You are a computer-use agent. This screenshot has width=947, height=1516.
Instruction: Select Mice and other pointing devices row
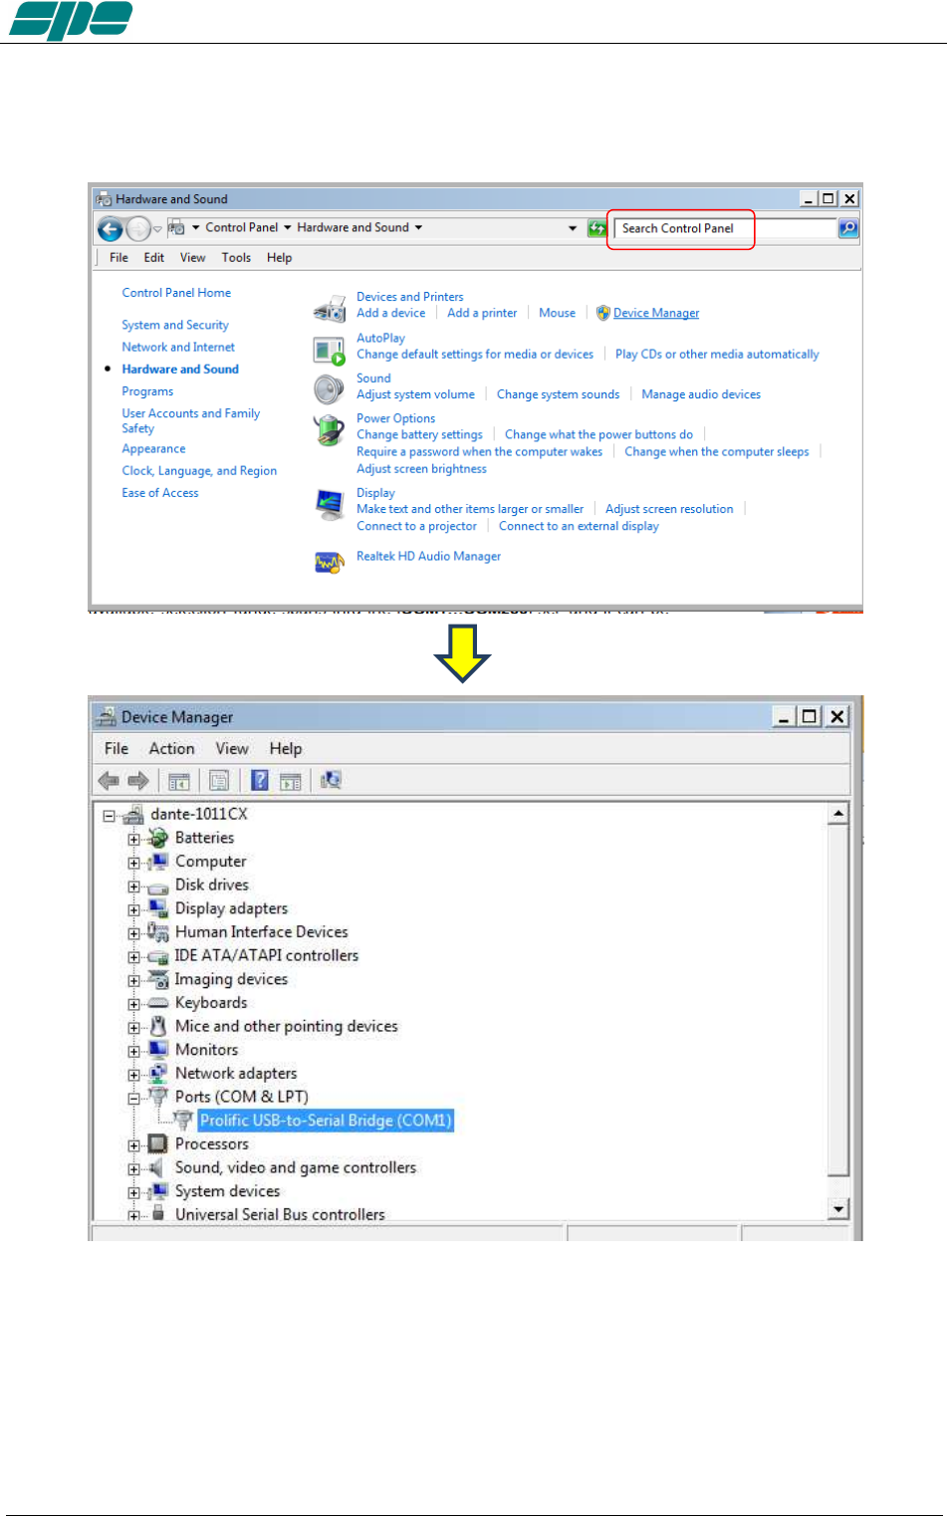click(x=286, y=1026)
